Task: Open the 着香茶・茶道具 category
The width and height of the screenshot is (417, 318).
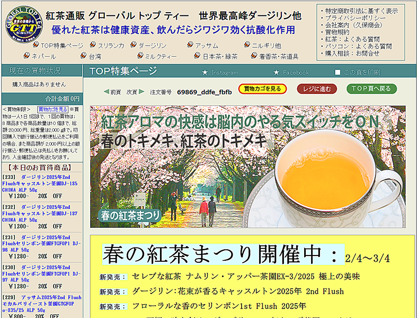Action: click(x=279, y=56)
